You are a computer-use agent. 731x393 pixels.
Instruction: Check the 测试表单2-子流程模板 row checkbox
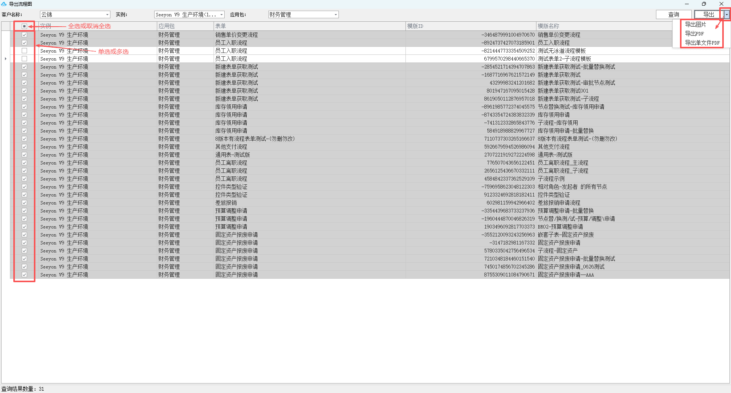point(24,59)
